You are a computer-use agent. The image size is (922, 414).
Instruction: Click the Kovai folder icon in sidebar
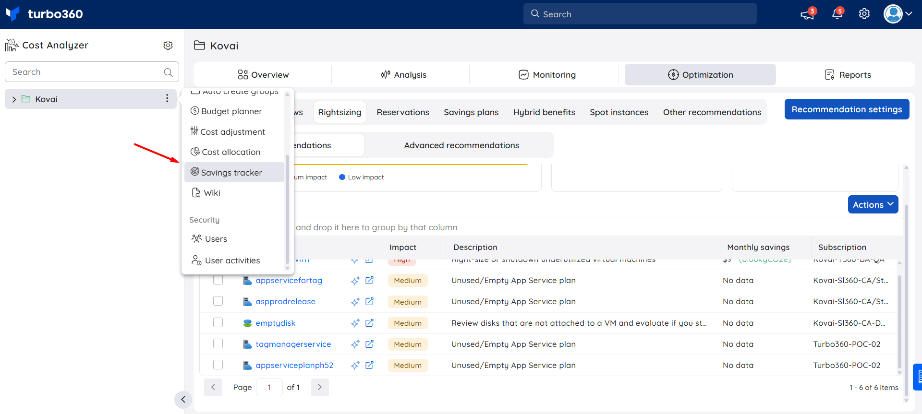click(26, 99)
